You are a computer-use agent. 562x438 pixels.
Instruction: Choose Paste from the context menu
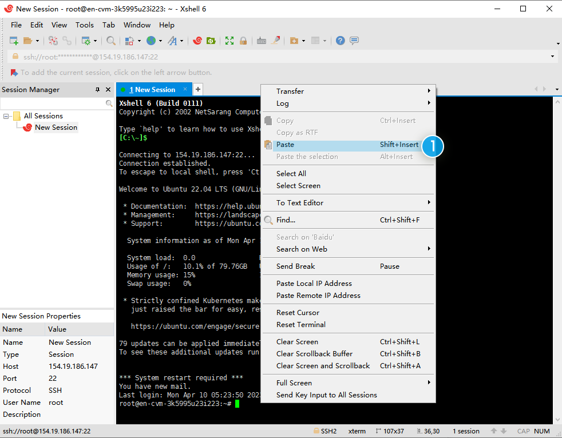coord(348,145)
